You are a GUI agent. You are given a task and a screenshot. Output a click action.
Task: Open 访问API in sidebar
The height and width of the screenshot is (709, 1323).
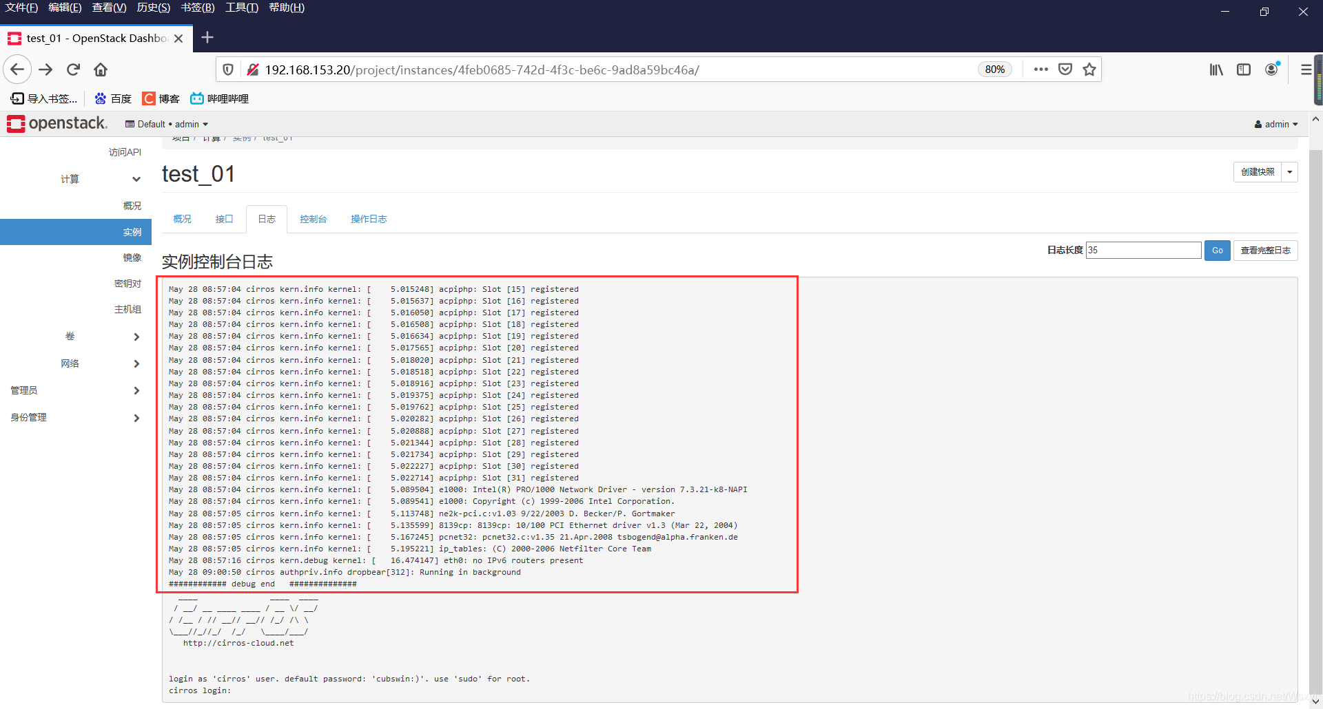pos(125,152)
